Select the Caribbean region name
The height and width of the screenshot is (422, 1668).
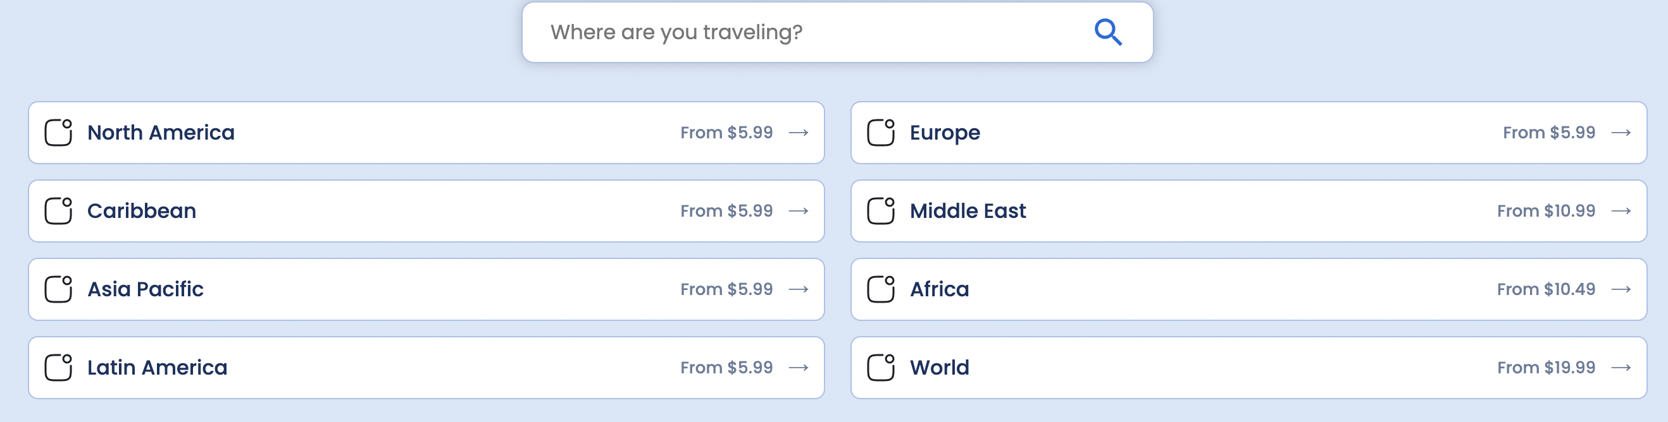pyautogui.click(x=141, y=210)
